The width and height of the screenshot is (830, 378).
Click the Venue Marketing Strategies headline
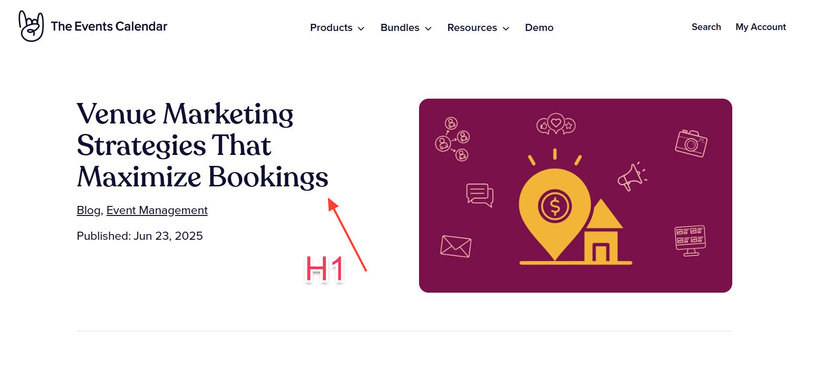click(x=202, y=145)
